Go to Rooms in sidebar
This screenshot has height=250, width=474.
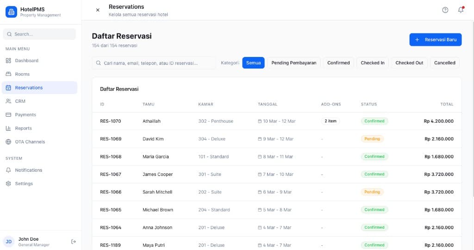click(22, 74)
